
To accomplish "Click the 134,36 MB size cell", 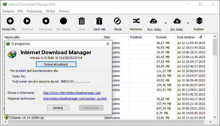I will click(164, 85).
